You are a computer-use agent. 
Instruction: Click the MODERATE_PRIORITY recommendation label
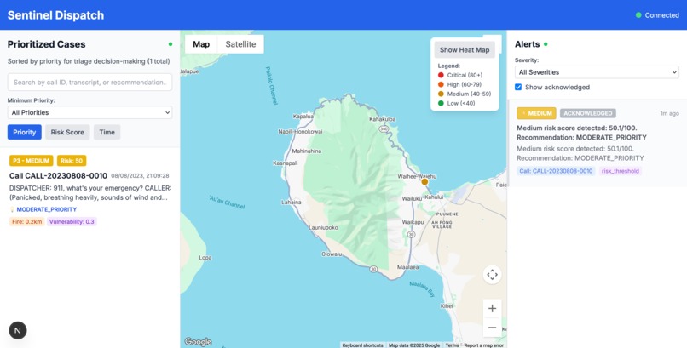(46, 209)
